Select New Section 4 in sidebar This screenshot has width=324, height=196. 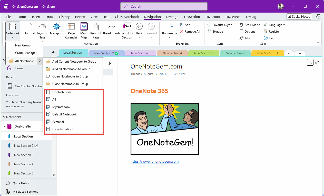pyautogui.click(x=24, y=164)
